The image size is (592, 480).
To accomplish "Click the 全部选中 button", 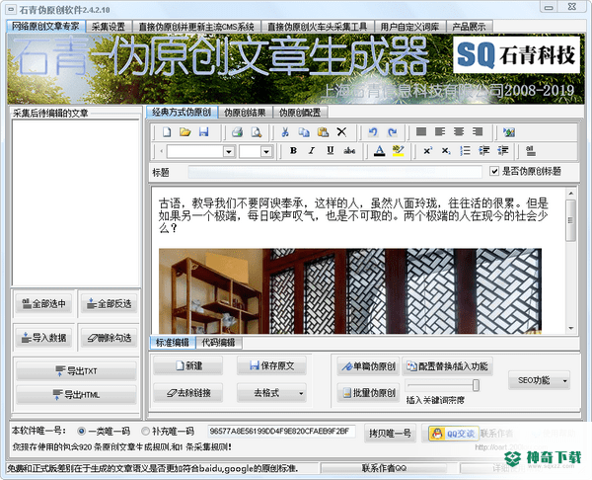I will pyautogui.click(x=43, y=304).
